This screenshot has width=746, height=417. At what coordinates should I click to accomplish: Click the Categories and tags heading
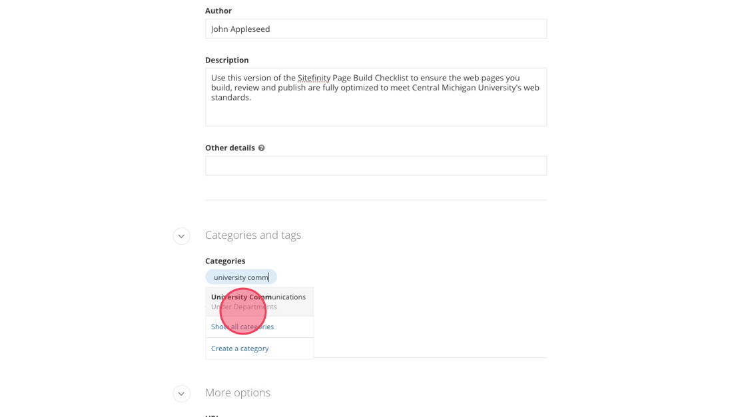coord(253,235)
